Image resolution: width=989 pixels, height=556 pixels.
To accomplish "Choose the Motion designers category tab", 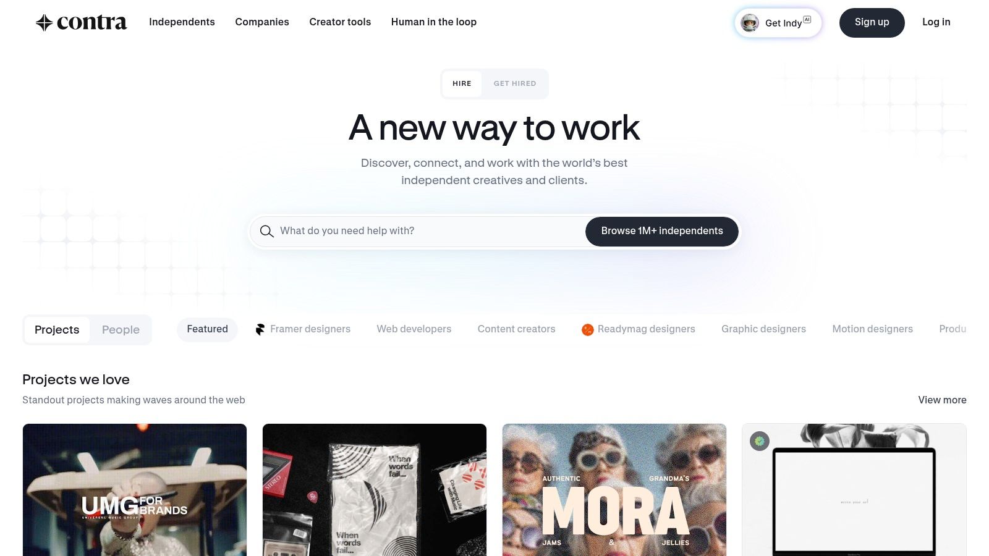I will [x=872, y=329].
